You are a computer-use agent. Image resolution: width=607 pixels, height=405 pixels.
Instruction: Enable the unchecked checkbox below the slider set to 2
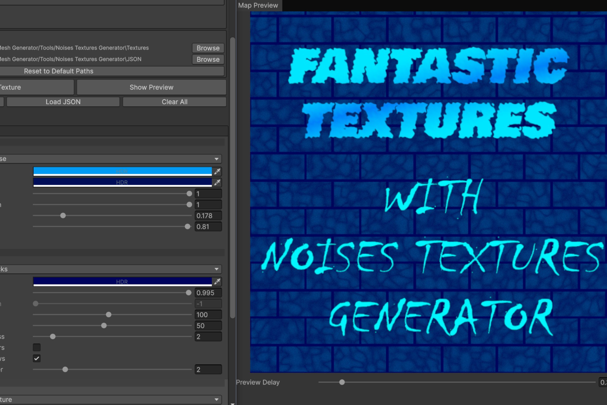(37, 347)
